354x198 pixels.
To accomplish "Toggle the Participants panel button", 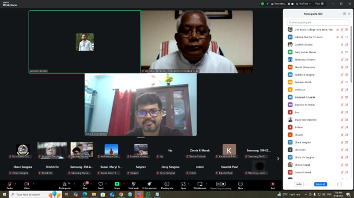I will [65, 185].
